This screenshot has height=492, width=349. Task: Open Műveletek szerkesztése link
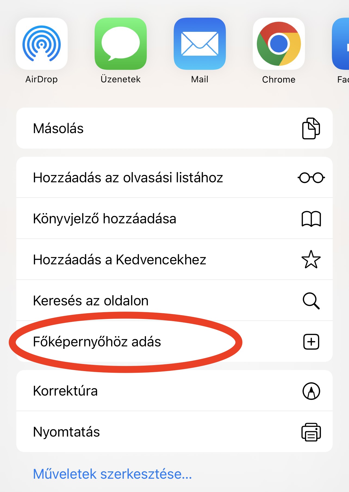click(113, 474)
